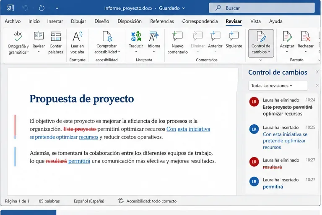
Task: Click inserted word 'permitirá' in second paragraph
Action: pos(79,161)
